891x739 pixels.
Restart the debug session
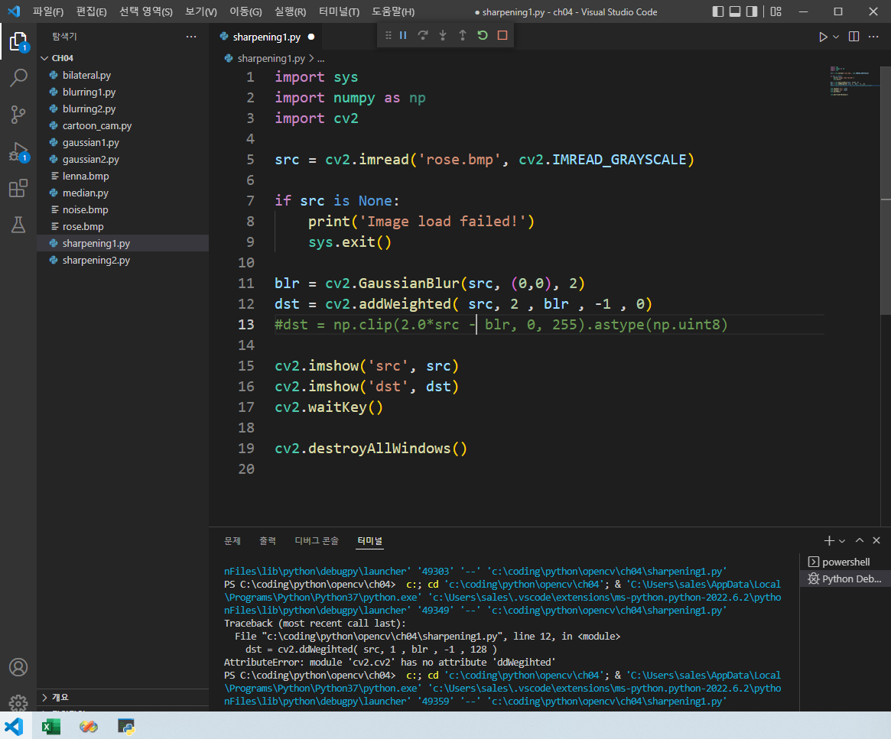click(483, 35)
